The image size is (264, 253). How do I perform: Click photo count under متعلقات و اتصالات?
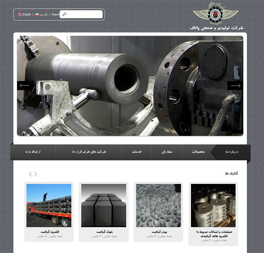pos(214,240)
